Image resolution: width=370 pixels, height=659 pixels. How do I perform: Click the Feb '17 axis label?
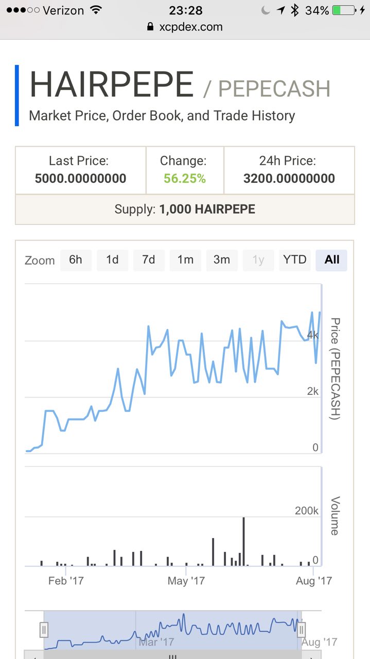[66, 581]
